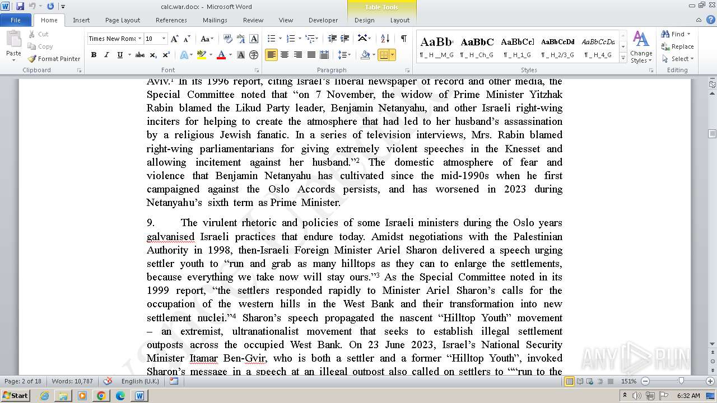Toggle Justify alignment
The height and width of the screenshot is (403, 717).
[x=311, y=55]
